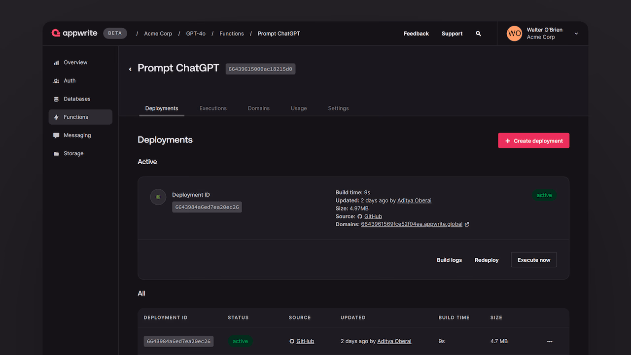Click the Databases stack icon

tap(56, 99)
